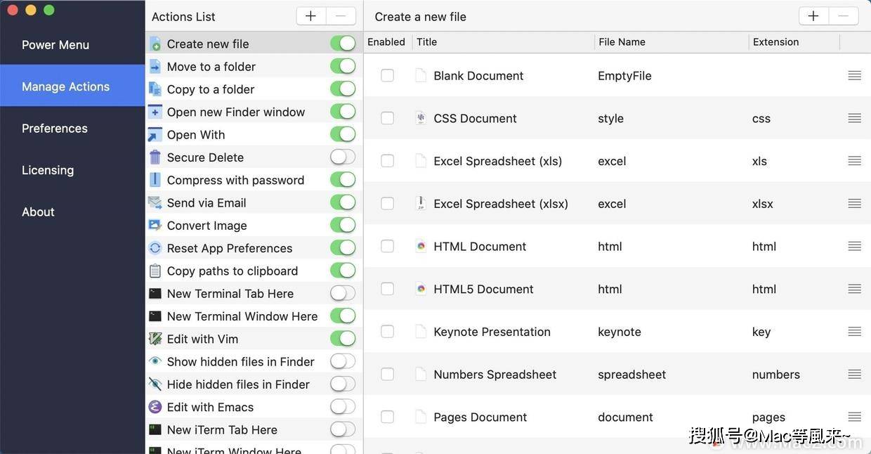
Task: Select the Compress with password action row
Action: (x=254, y=180)
